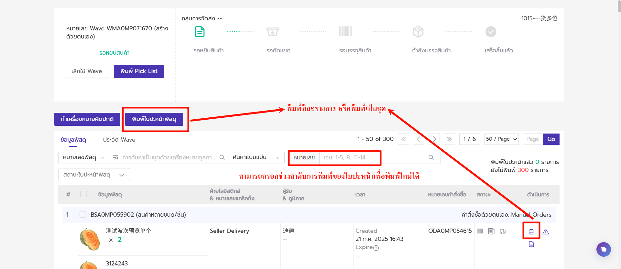Open the document icon below the printer icon
Screen dimensions: 621x269
531,244
